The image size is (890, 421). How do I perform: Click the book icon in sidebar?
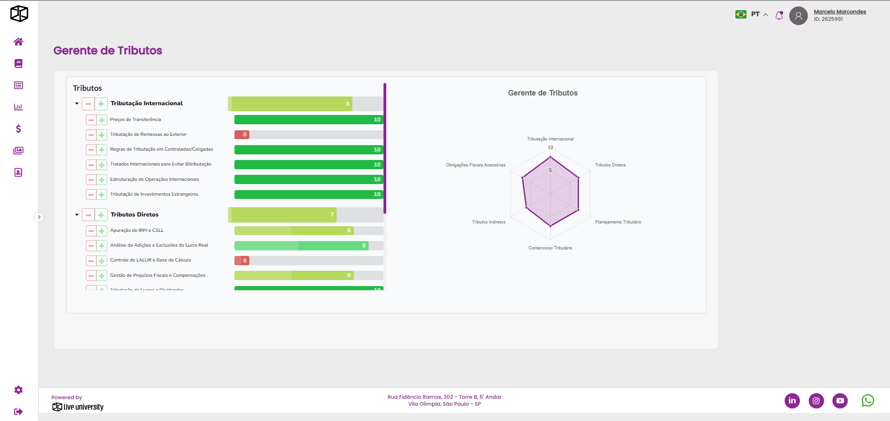[19, 64]
